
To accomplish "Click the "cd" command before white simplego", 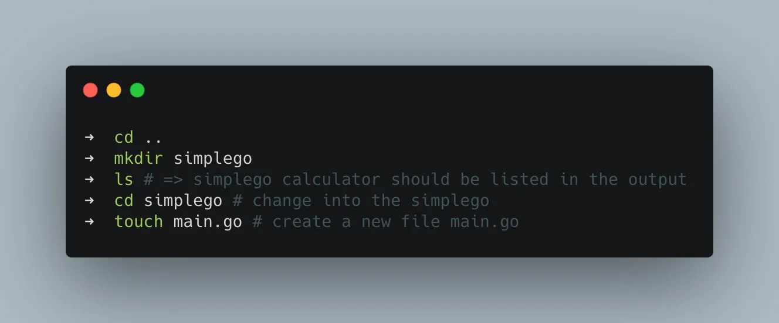I will [124, 201].
